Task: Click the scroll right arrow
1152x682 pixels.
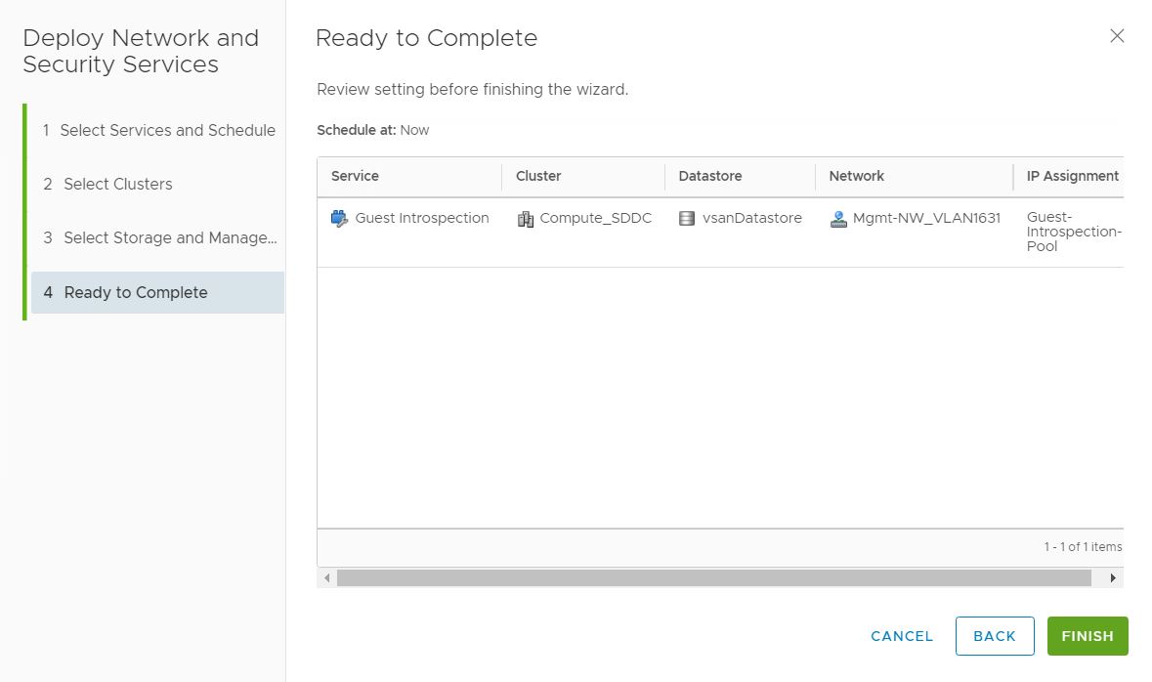Action: pyautogui.click(x=1113, y=578)
